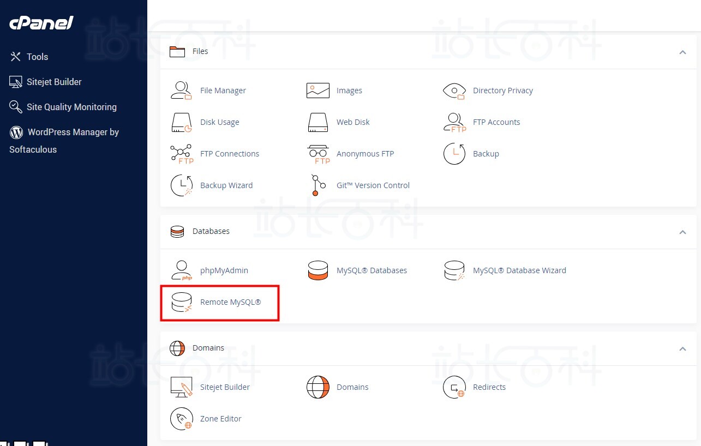Open the Directory Privacy eye icon
The height and width of the screenshot is (446, 701).
tap(454, 91)
